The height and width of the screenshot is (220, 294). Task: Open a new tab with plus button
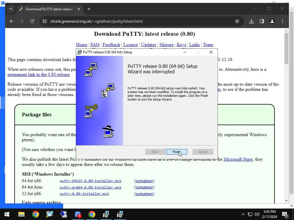(x=89, y=9)
